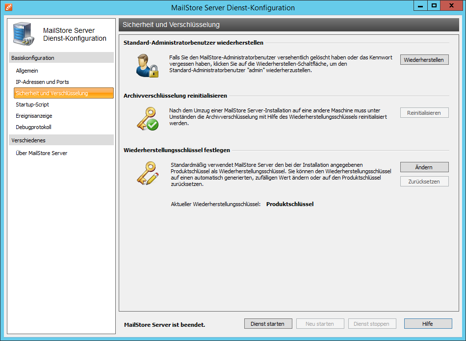Click 'Archivverschlüsselung reinitialisieren' heading
Image resolution: width=466 pixels, height=341 pixels.
(x=175, y=96)
